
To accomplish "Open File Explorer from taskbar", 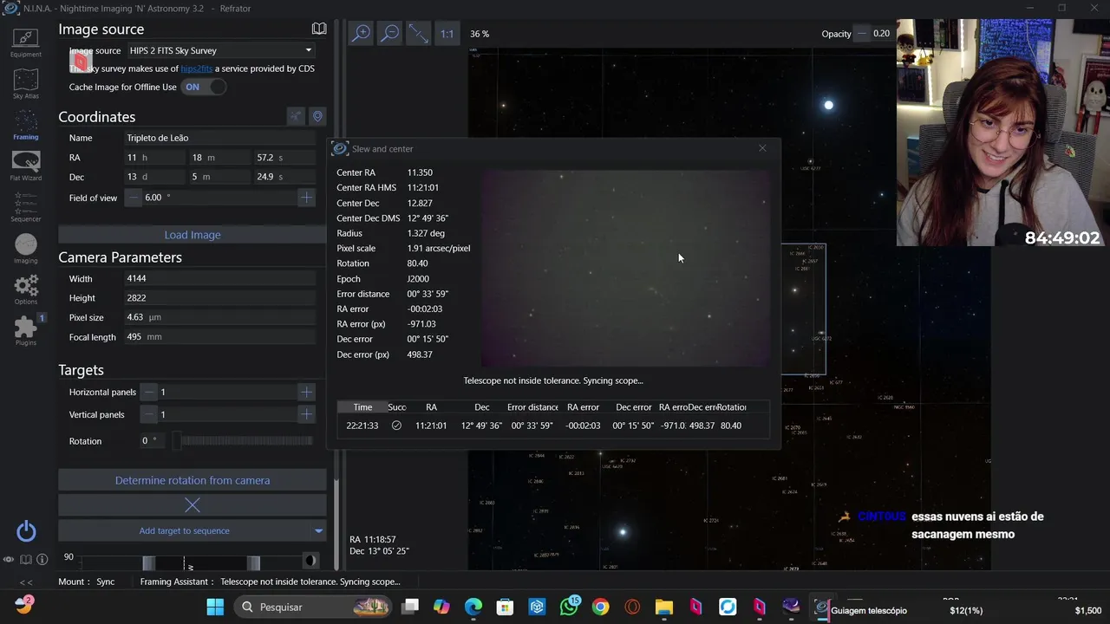I will [664, 607].
